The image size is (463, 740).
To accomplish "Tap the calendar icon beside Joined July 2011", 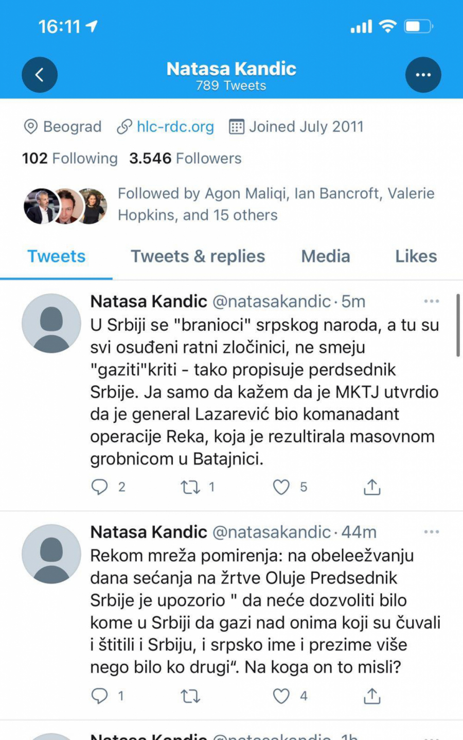I will coord(236,127).
